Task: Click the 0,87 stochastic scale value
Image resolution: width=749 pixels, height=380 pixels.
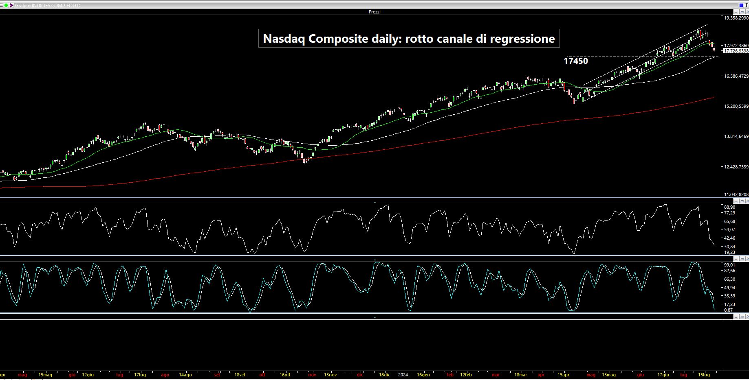Action: click(728, 310)
